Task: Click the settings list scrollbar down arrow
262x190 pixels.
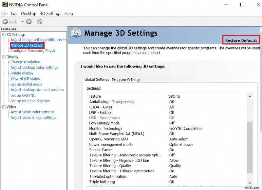Action: (250, 183)
